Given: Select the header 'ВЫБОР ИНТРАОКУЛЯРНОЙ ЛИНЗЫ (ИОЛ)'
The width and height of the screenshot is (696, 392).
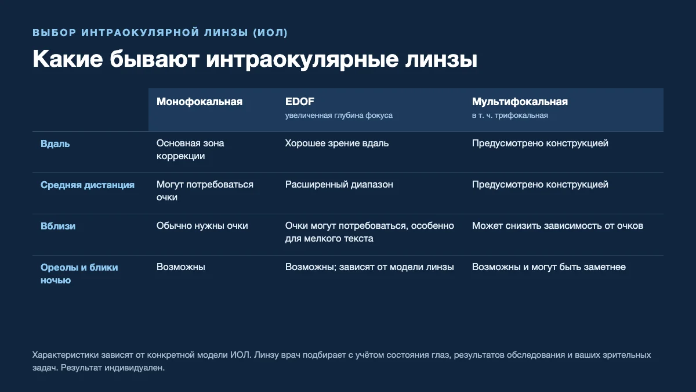Looking at the screenshot, I should [160, 33].
